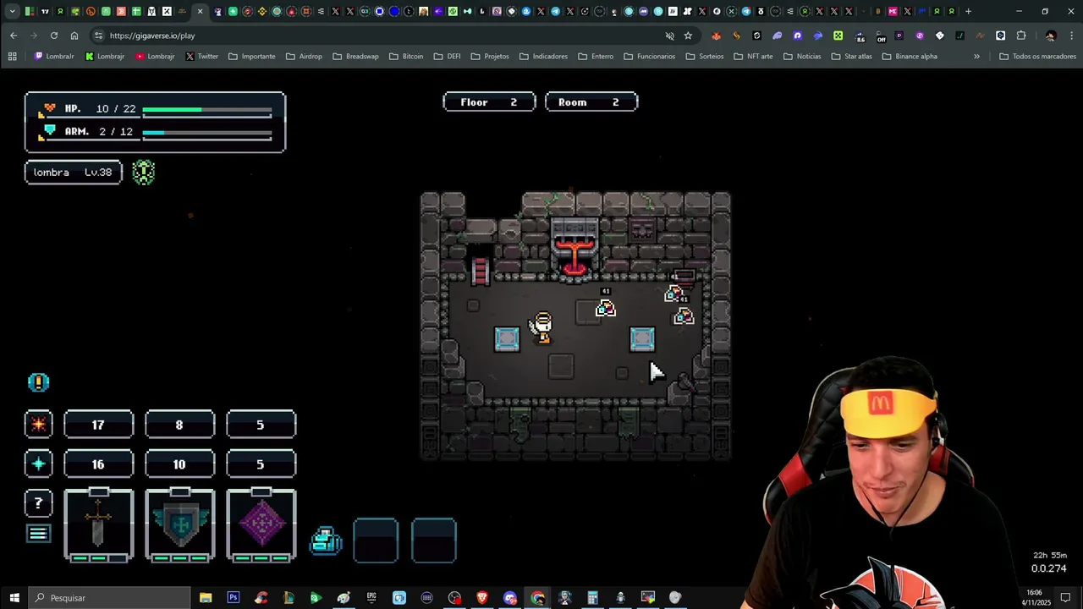The image size is (1083, 609).
Task: Open the Importante bookmark folder
Action: click(x=251, y=57)
